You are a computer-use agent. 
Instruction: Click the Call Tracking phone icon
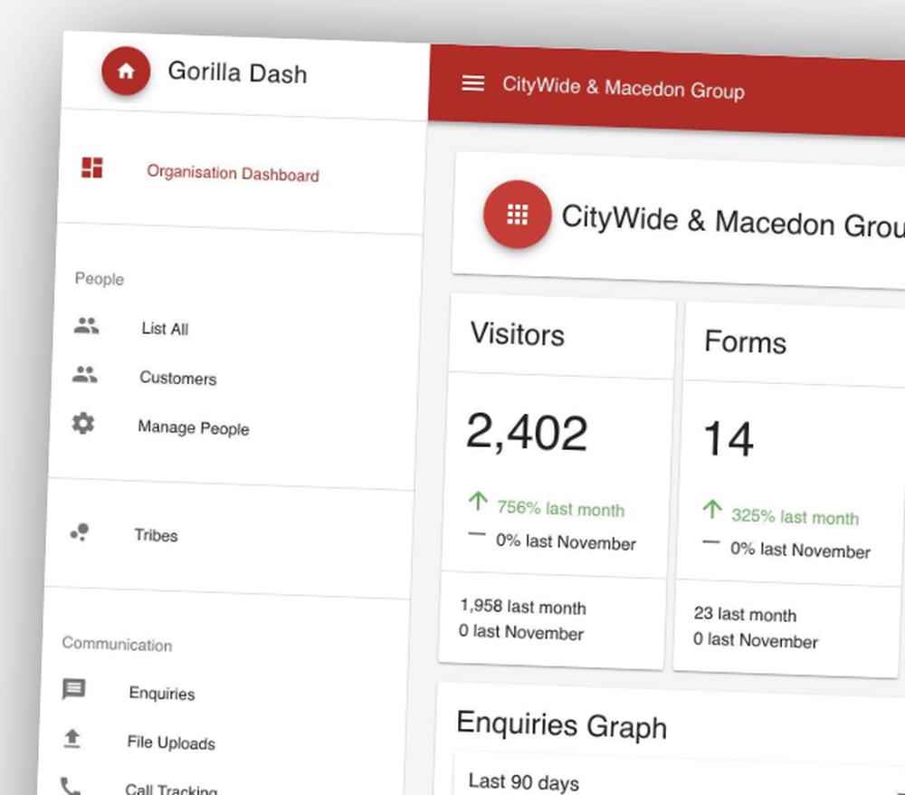tap(71, 786)
